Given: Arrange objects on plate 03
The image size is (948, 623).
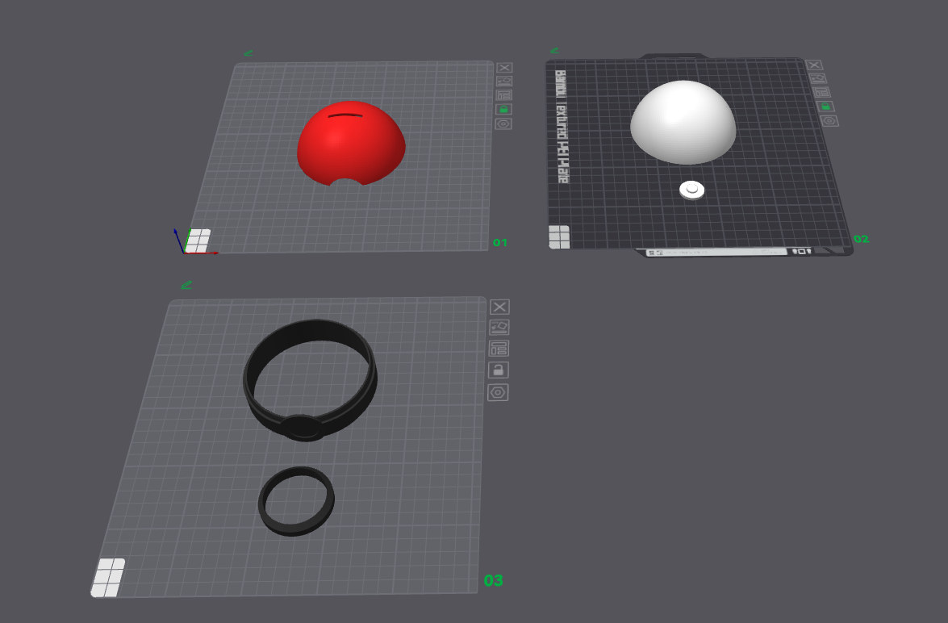Looking at the screenshot, I should pos(499,349).
